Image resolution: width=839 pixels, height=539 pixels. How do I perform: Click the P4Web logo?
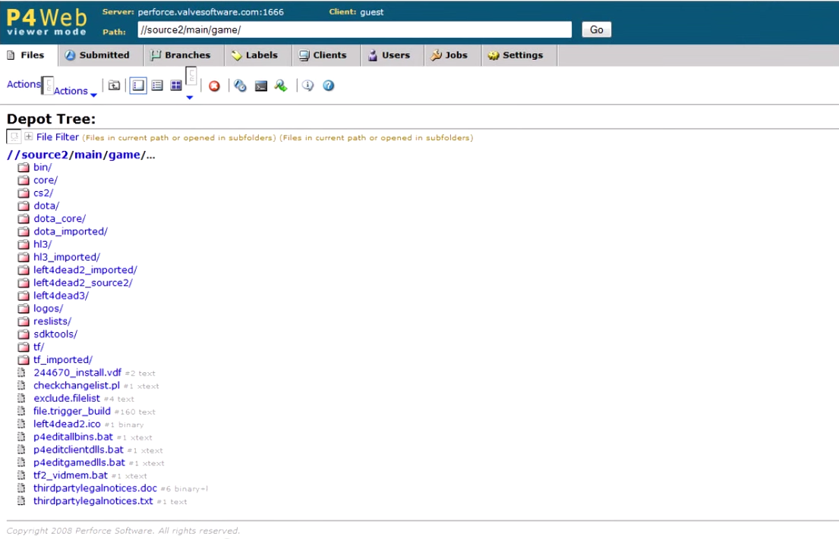(x=46, y=22)
